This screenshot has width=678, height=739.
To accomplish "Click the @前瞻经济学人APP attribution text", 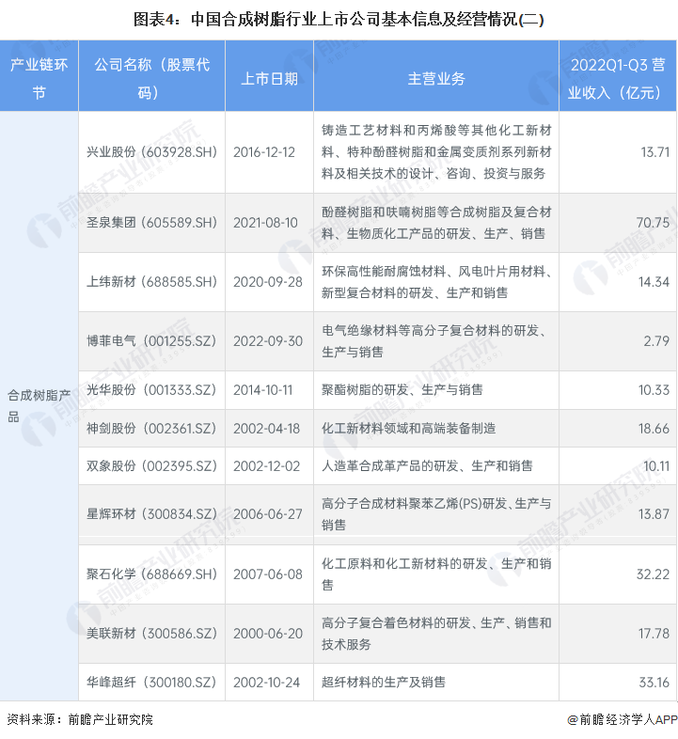I will tap(621, 719).
